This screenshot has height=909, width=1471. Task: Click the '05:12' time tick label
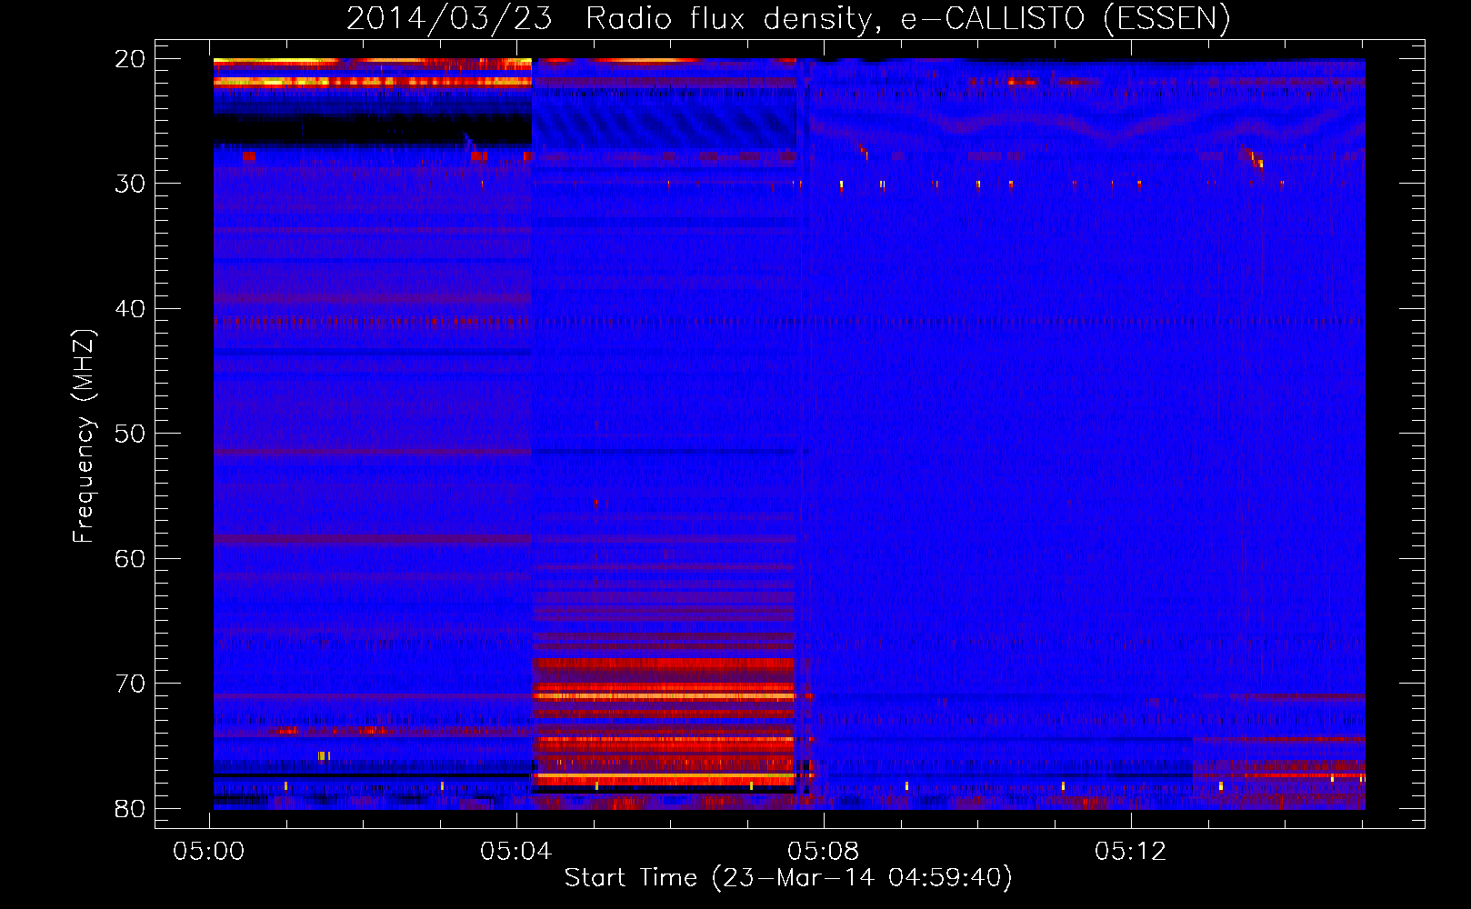1131,852
